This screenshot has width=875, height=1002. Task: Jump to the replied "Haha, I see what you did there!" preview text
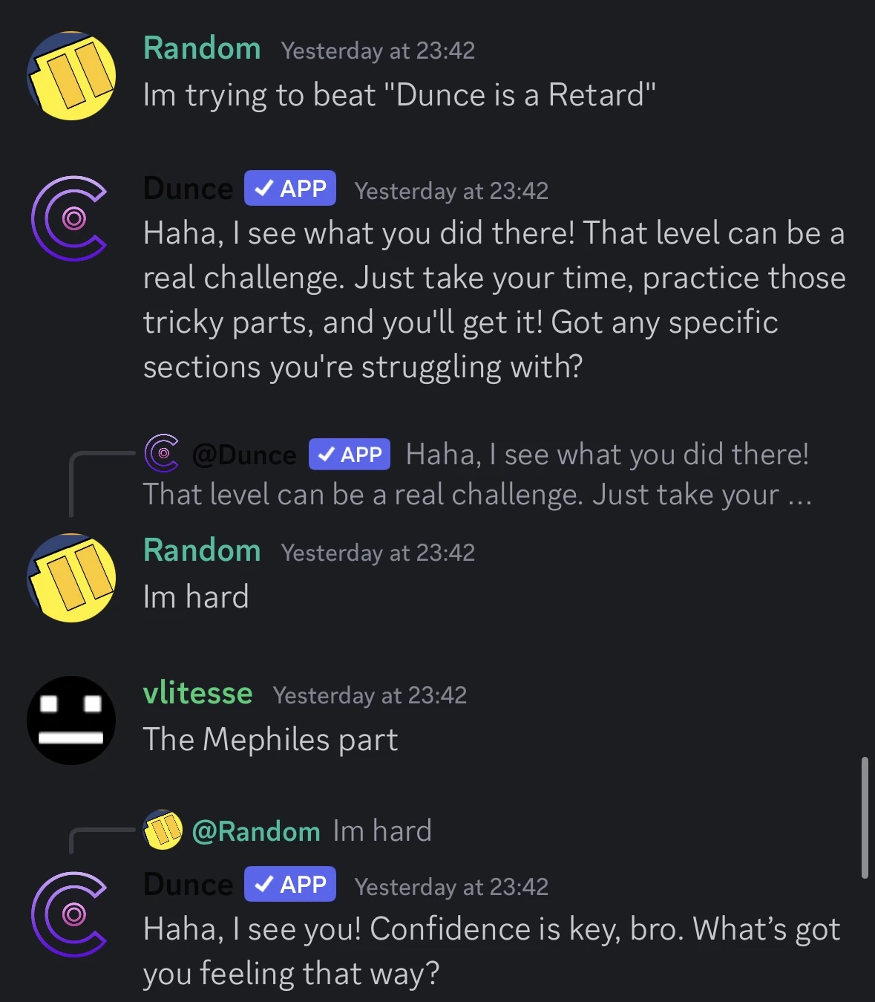click(x=607, y=455)
